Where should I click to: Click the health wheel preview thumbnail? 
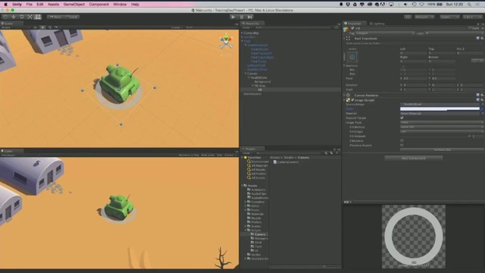pyautogui.click(x=414, y=237)
